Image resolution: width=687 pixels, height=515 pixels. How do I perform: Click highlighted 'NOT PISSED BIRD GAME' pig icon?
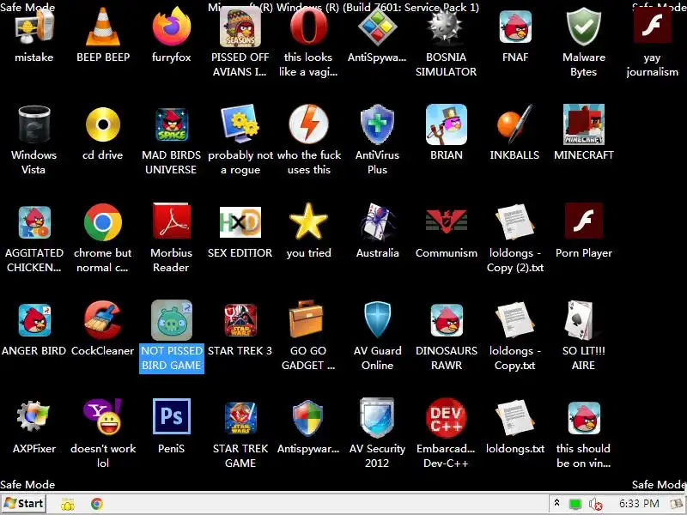171,320
